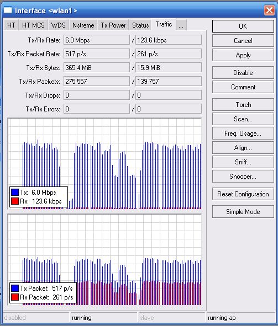The width and height of the screenshot is (278, 326).
Task: Switch to the HT tab
Action: (11, 25)
